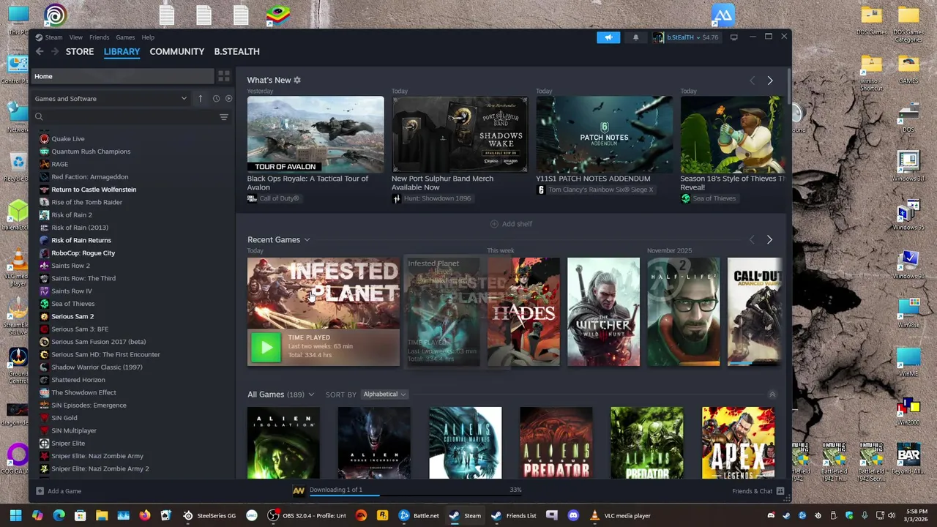937x527 pixels.
Task: Open the Alphabetical sort dropdown
Action: (x=384, y=395)
